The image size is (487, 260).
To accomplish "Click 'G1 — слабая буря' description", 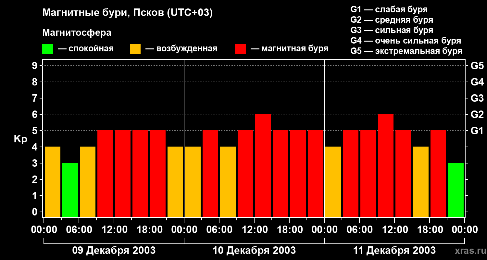I will [389, 9].
